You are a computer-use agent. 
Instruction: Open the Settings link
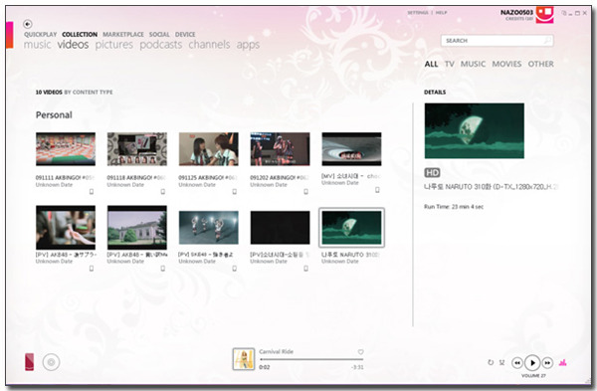tap(418, 13)
